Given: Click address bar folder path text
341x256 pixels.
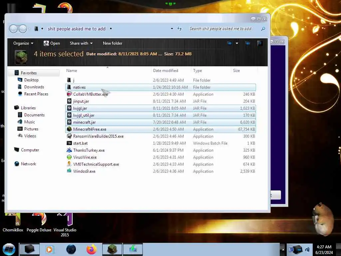Looking at the screenshot, I should [x=77, y=29].
